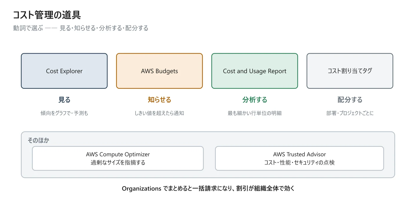This screenshot has width=416, height=198.
Task: Click the 分析する label
Action: (x=255, y=100)
